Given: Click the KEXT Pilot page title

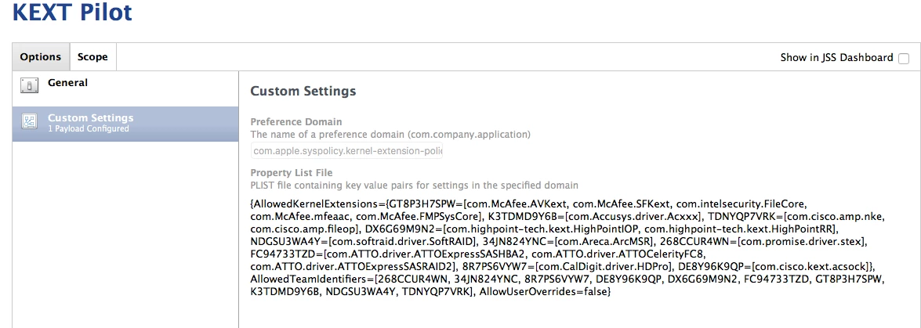Looking at the screenshot, I should pos(72,13).
